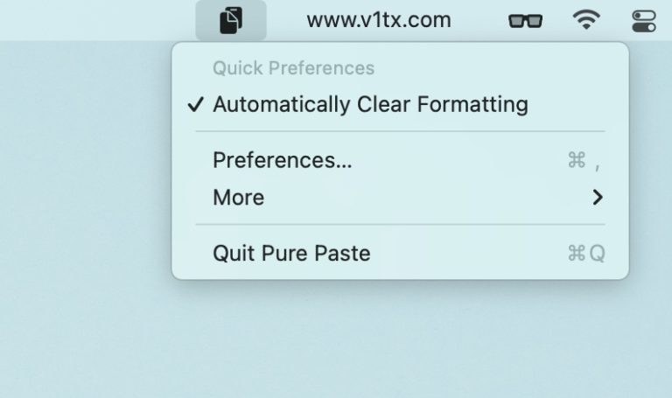Click the chevron arrow next to More

tap(598, 198)
